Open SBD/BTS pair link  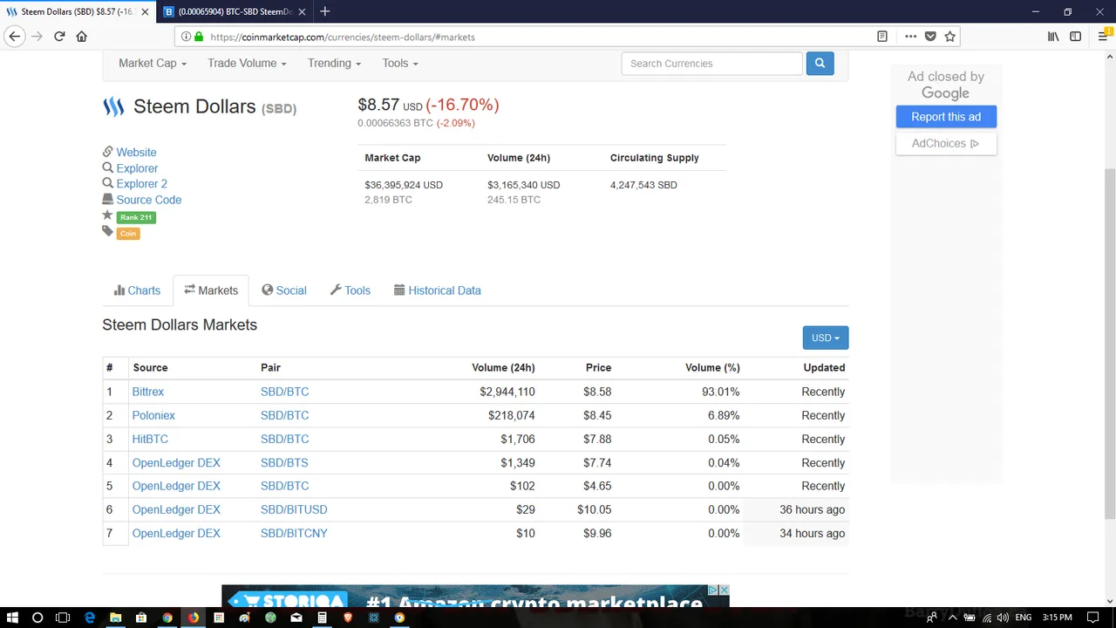point(284,462)
